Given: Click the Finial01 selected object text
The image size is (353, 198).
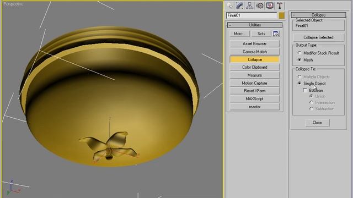Looking at the screenshot, I should (302, 26).
